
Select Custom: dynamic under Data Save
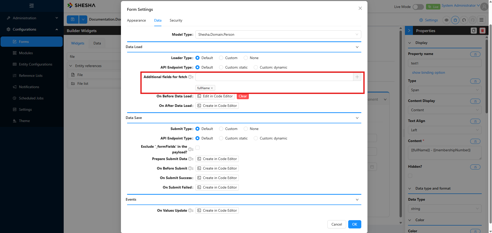point(256,138)
